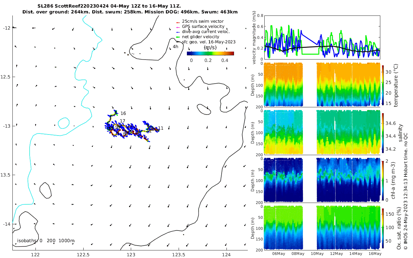Click the '0.8' velocity axis tick
The image size is (413, 258).
pyautogui.click(x=260, y=16)
